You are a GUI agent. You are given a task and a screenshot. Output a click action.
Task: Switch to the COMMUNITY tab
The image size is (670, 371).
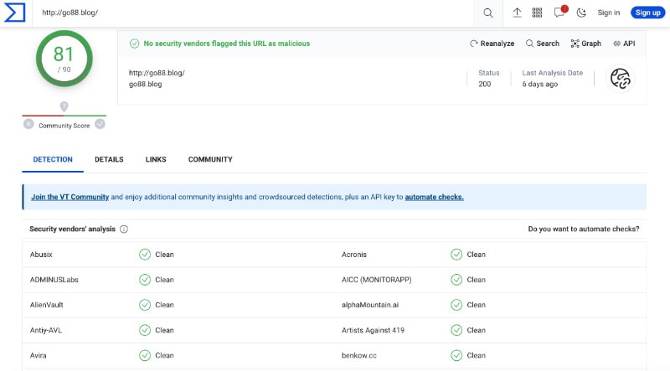(x=210, y=159)
